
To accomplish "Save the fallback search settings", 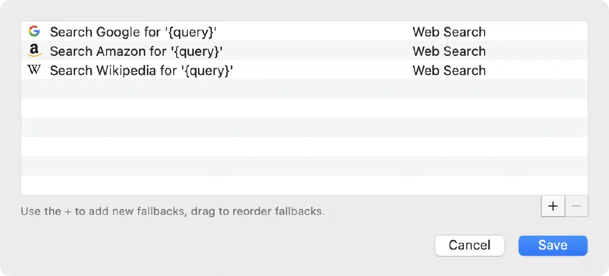I will [553, 245].
